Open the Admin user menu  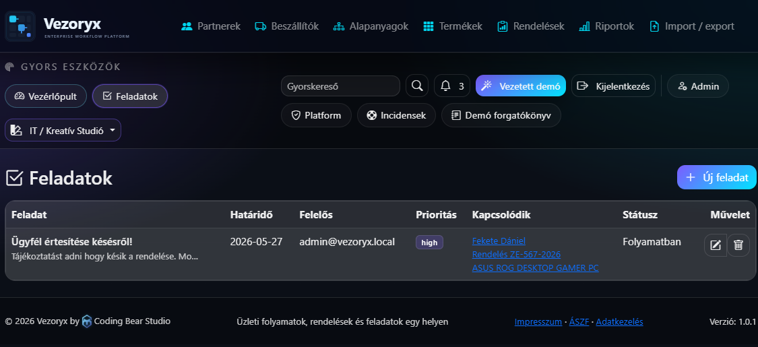tap(698, 86)
